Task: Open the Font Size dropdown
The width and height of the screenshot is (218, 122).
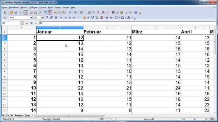Action: [x=42, y=18]
